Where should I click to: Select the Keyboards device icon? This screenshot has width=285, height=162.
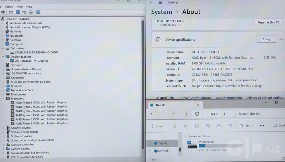[8, 77]
